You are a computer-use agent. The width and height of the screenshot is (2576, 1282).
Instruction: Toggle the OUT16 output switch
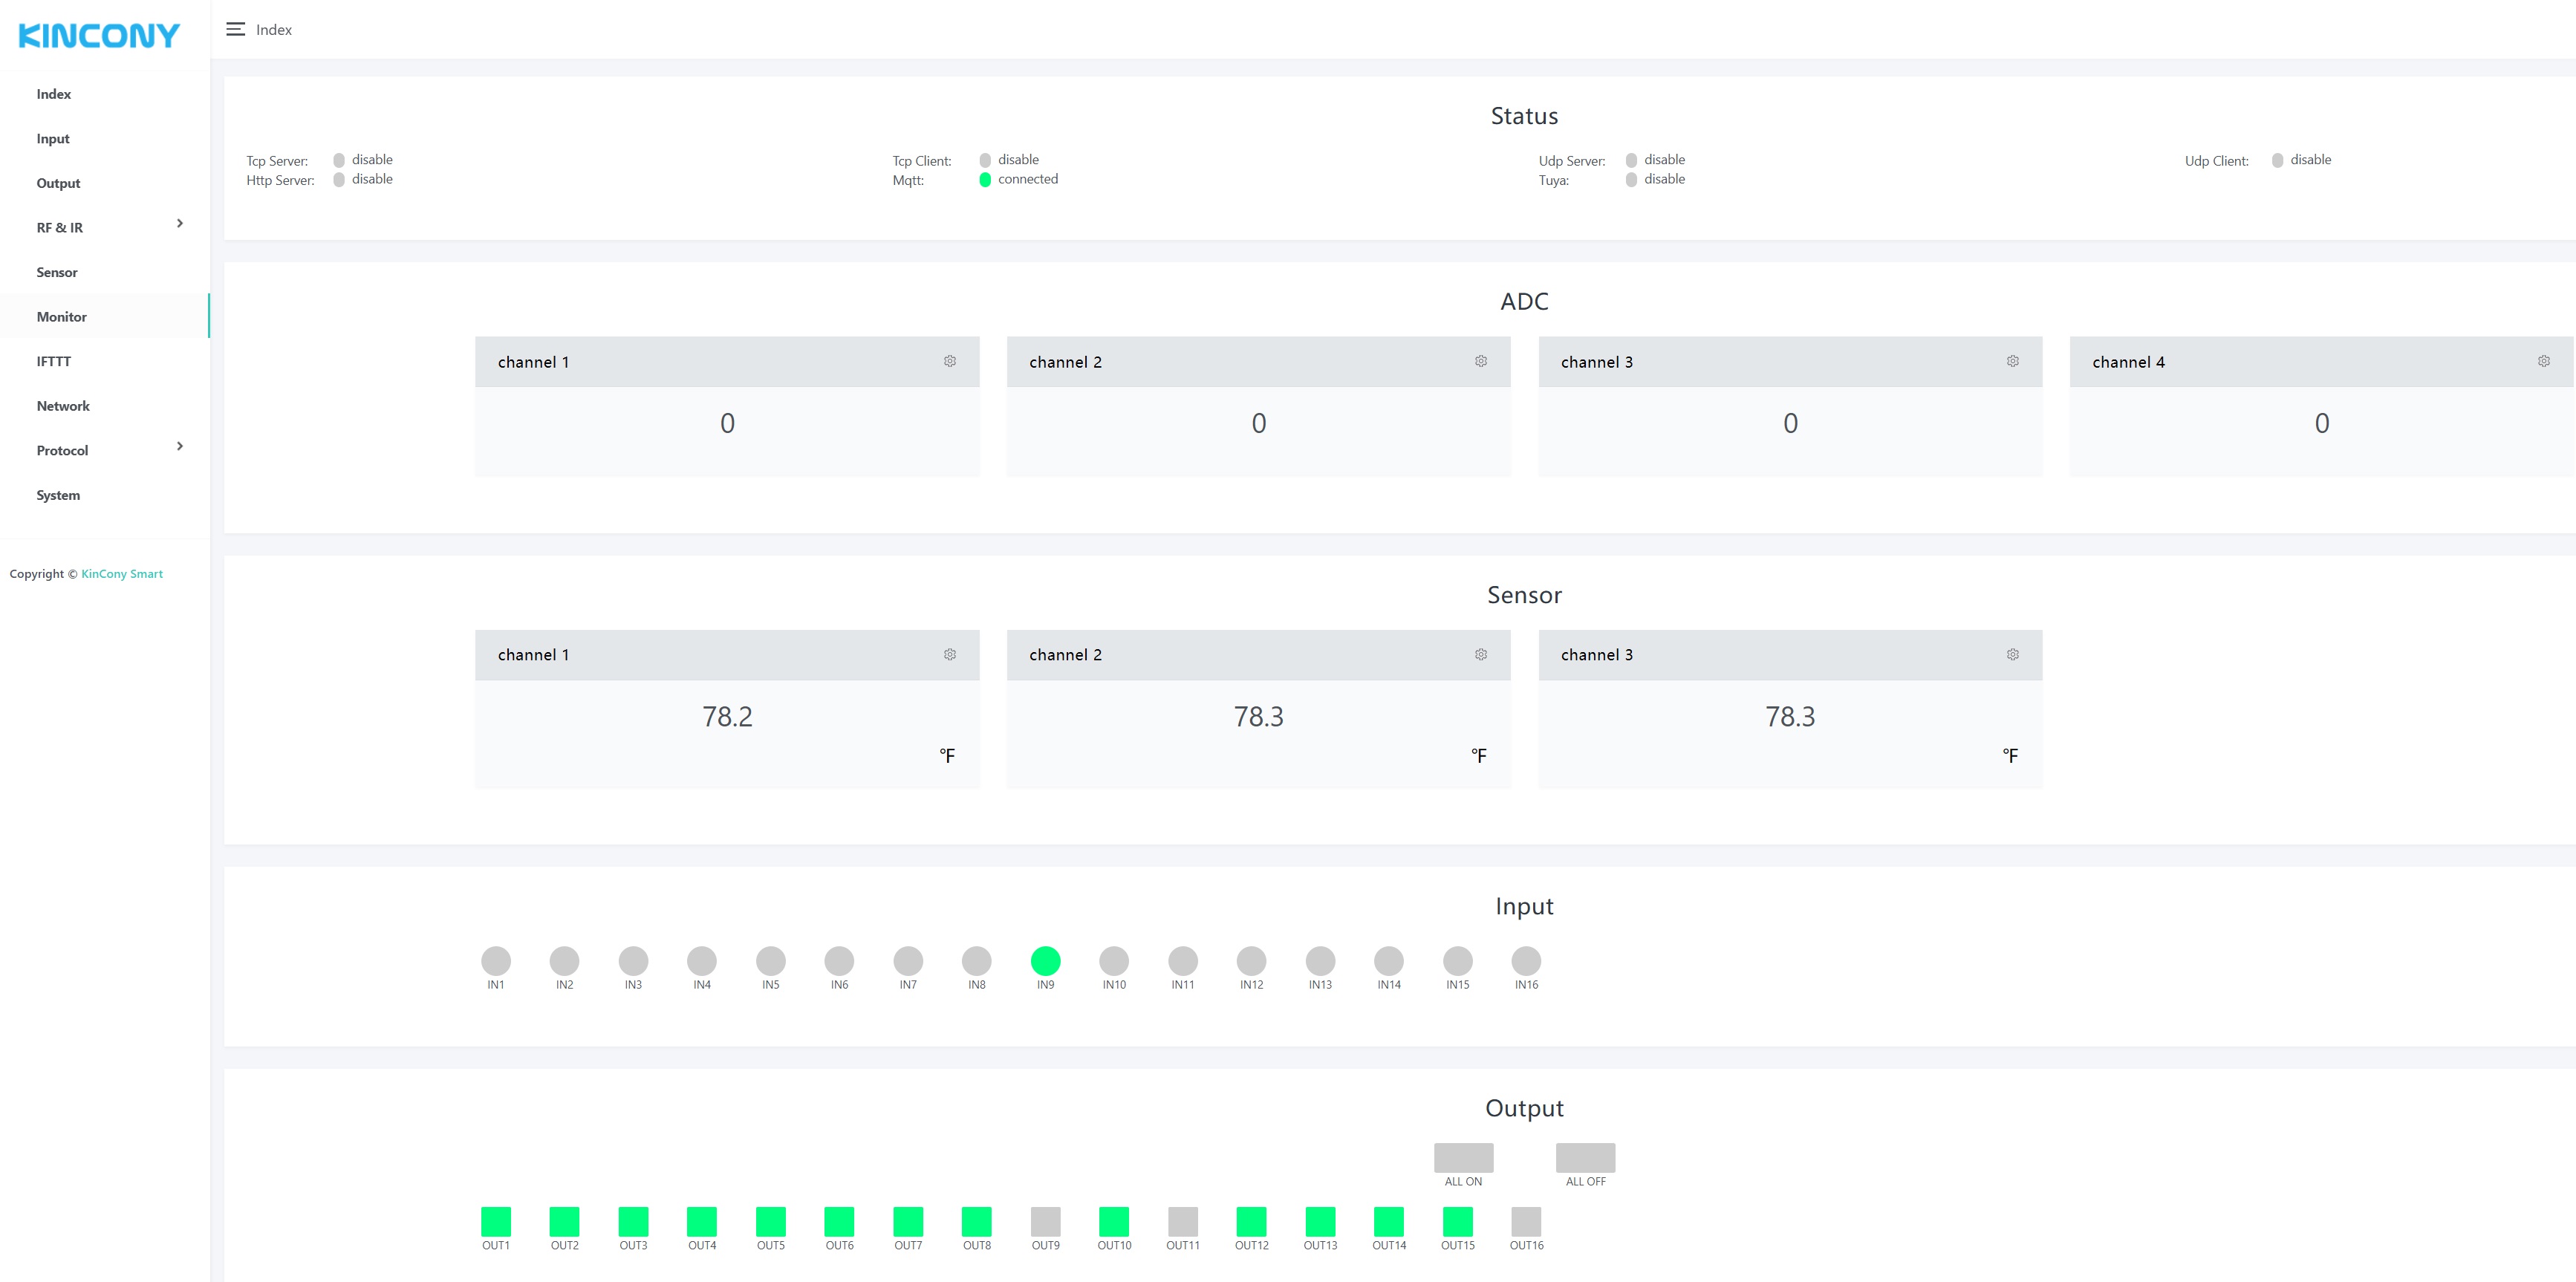pos(1526,1220)
